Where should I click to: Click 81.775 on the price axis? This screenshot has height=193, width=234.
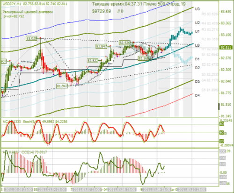click(x=226, y=93)
